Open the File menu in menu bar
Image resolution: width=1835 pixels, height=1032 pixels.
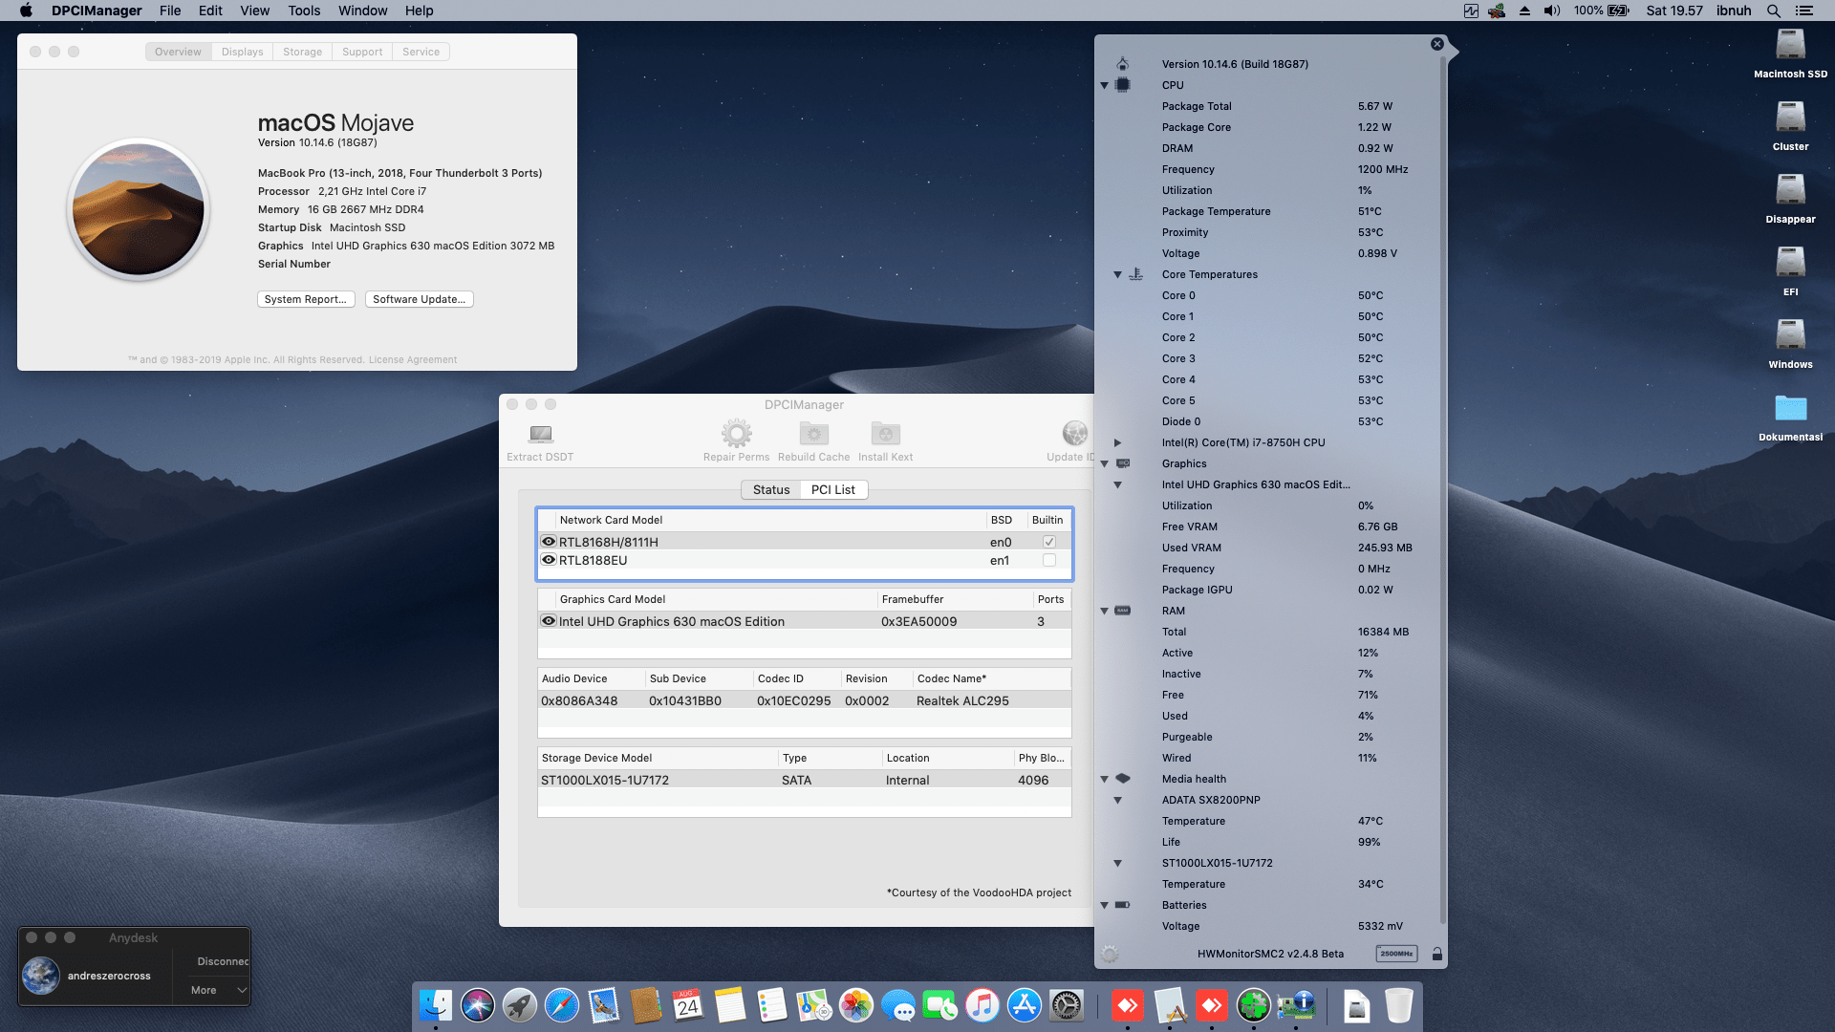point(170,11)
